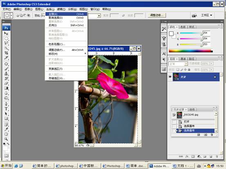Expand the 修改(M) submenu
The image size is (226, 169).
click(66, 54)
